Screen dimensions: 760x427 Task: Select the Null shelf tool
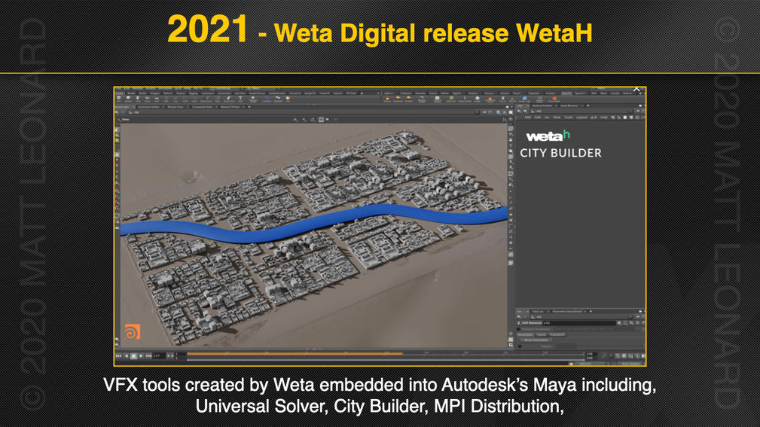coord(166,99)
